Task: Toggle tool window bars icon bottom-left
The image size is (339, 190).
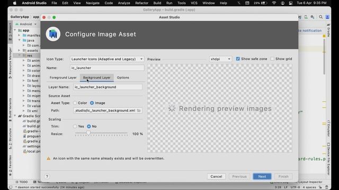Action: [x=11, y=187]
